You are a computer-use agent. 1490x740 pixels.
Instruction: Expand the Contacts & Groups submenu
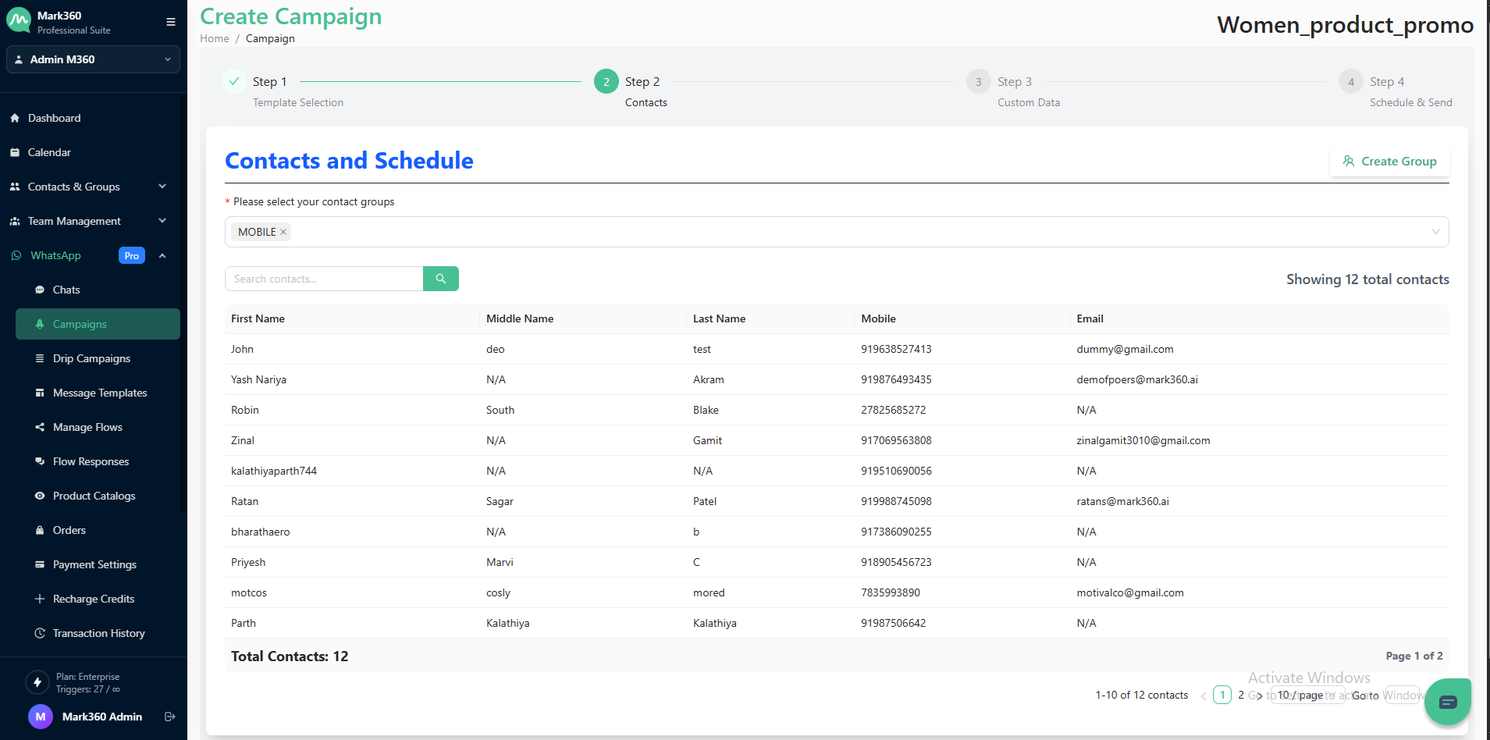pos(162,187)
